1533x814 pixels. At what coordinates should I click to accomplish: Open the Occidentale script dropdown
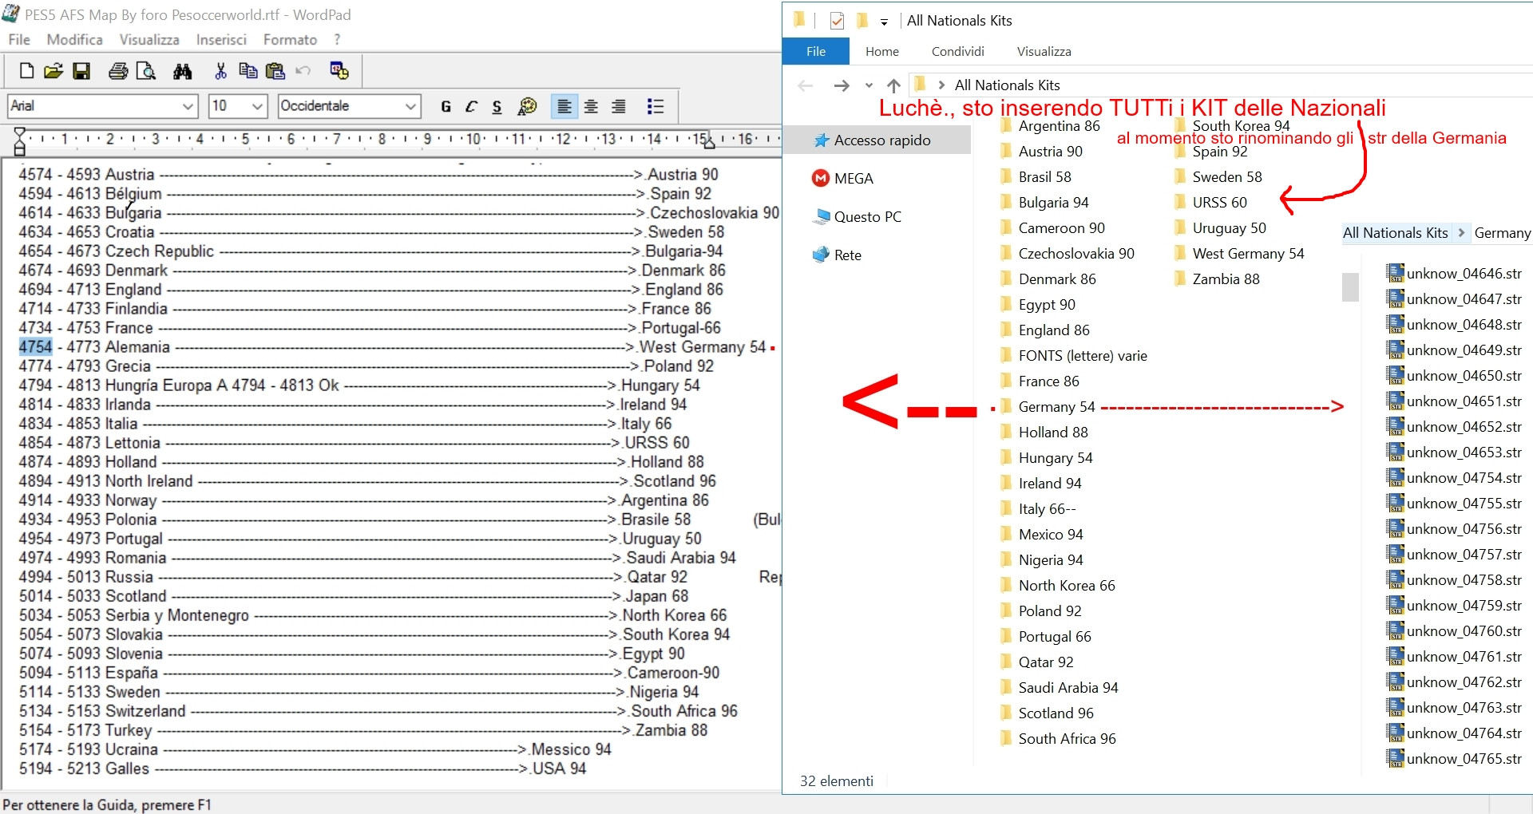click(x=410, y=106)
